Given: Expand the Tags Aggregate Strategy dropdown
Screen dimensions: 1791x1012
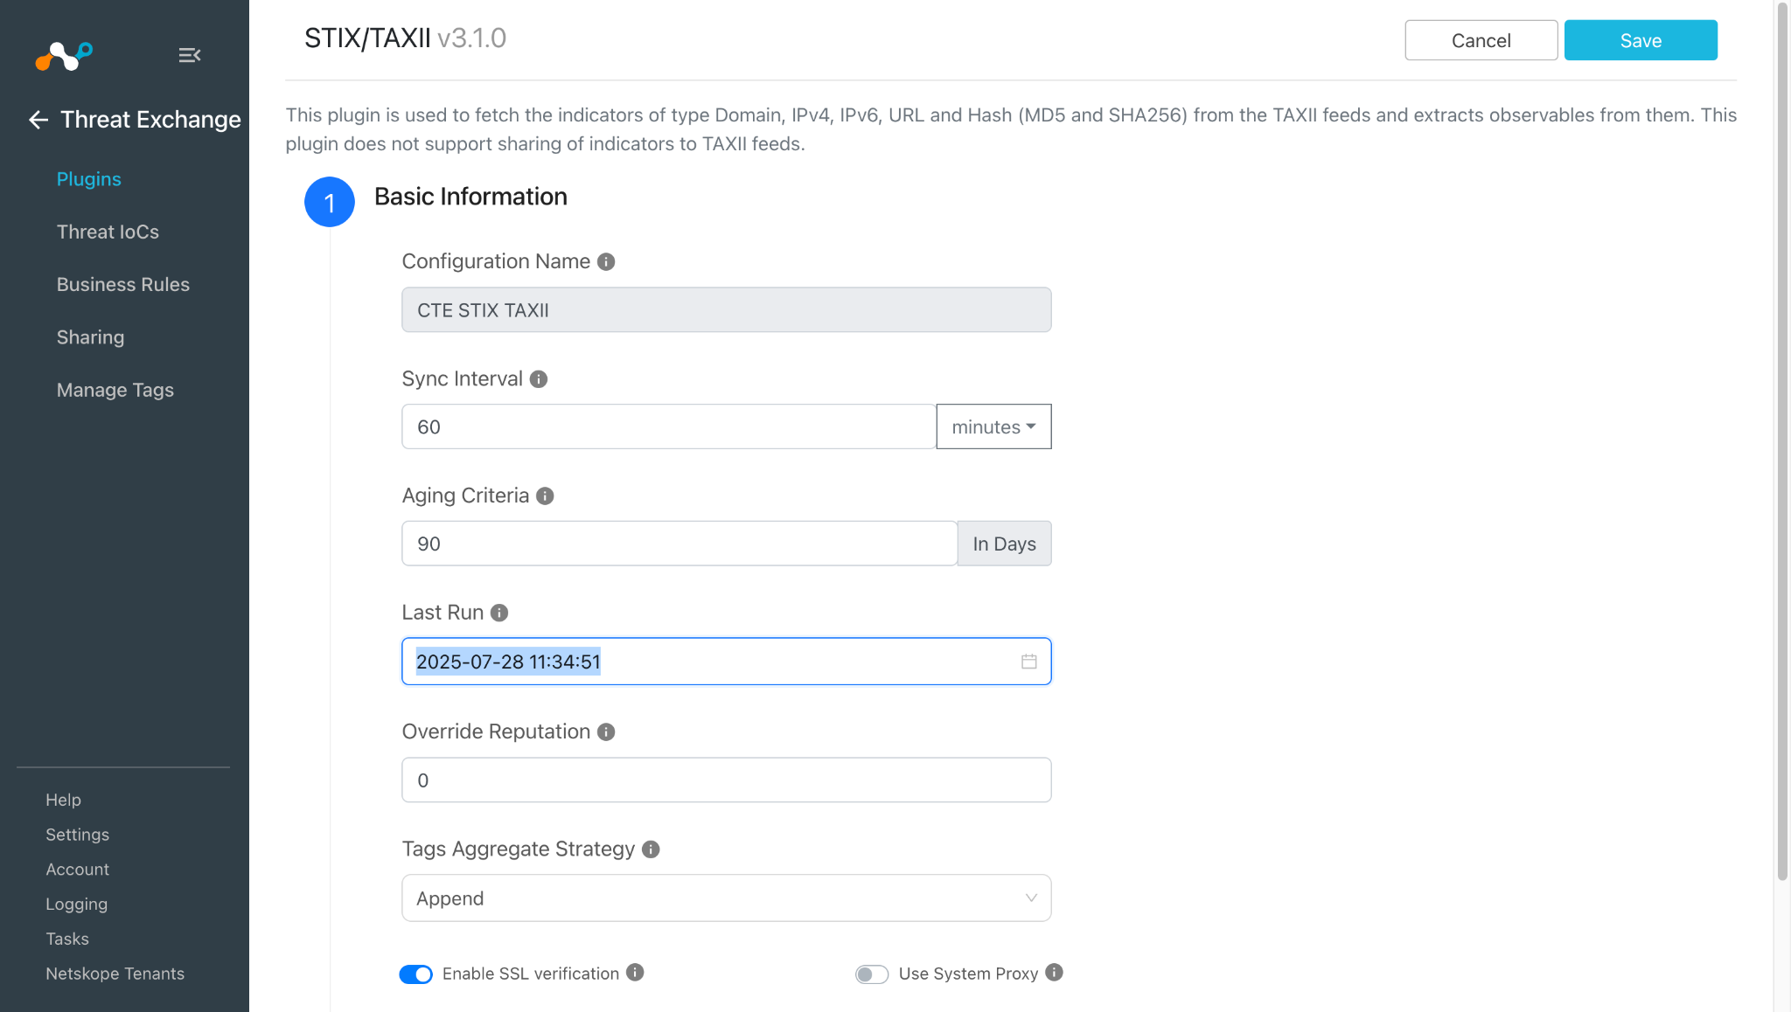Looking at the screenshot, I should (x=727, y=898).
